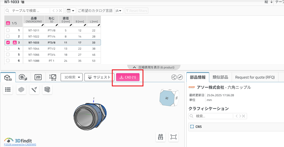Click the Reset filters button

pyautogui.click(x=137, y=11)
